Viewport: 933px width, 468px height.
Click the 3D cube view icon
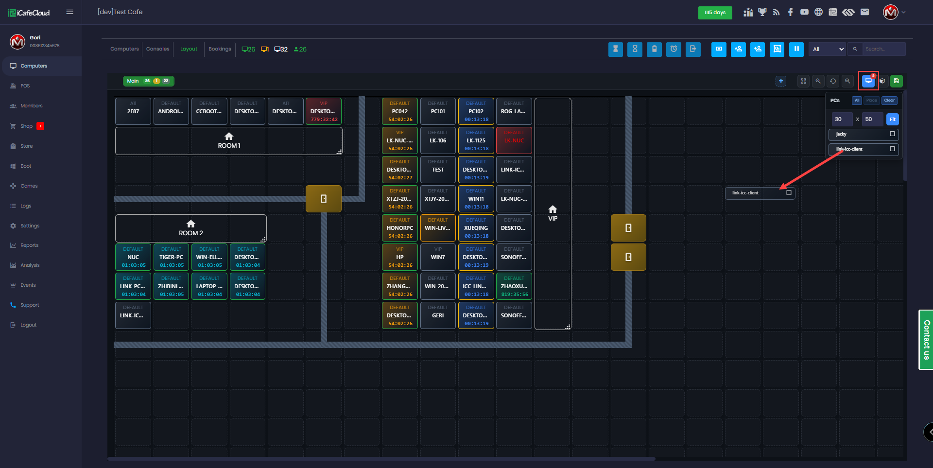point(882,81)
